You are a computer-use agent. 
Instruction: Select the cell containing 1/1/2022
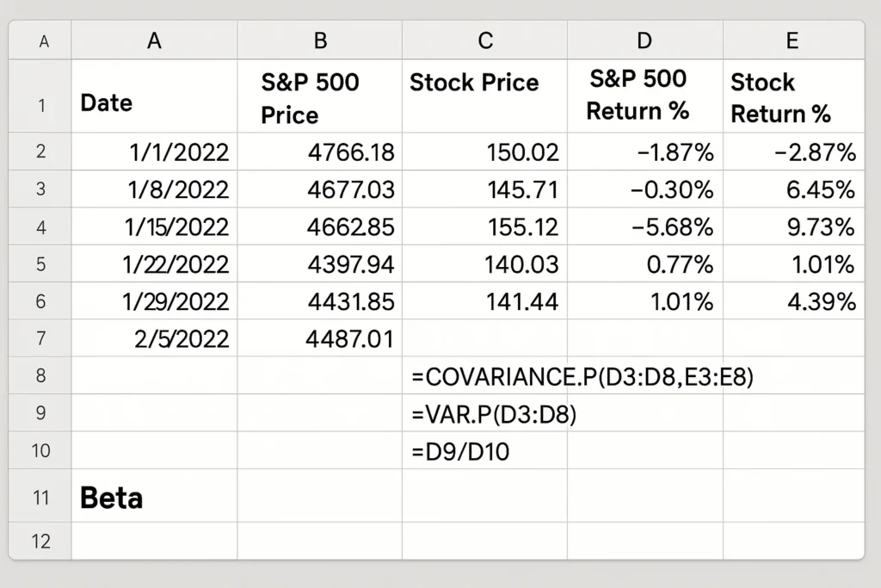pyautogui.click(x=153, y=152)
